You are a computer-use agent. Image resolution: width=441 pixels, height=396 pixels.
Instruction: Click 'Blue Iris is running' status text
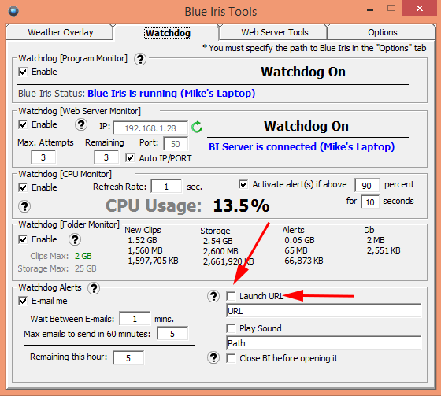(172, 93)
